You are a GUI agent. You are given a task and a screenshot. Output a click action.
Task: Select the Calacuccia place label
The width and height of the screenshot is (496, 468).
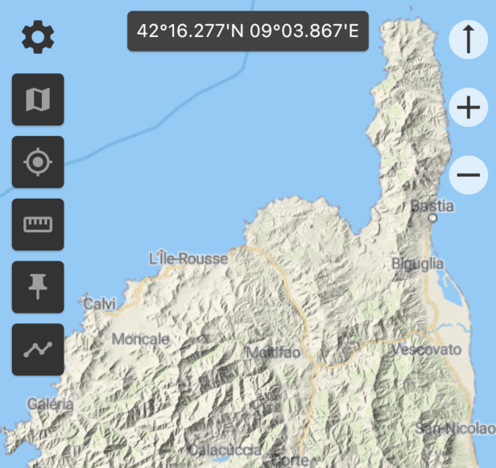(225, 450)
